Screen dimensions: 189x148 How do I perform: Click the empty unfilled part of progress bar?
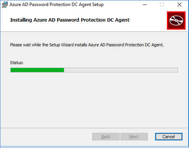121,70
